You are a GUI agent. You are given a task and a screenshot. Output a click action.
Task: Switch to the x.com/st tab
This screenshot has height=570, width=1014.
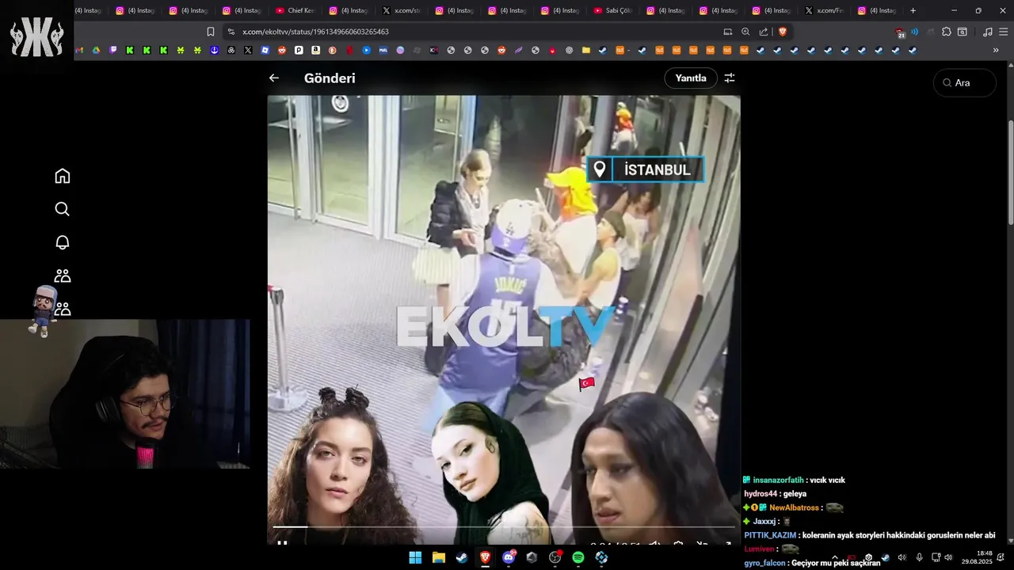(x=401, y=10)
